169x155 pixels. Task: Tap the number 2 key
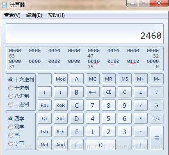109,132
